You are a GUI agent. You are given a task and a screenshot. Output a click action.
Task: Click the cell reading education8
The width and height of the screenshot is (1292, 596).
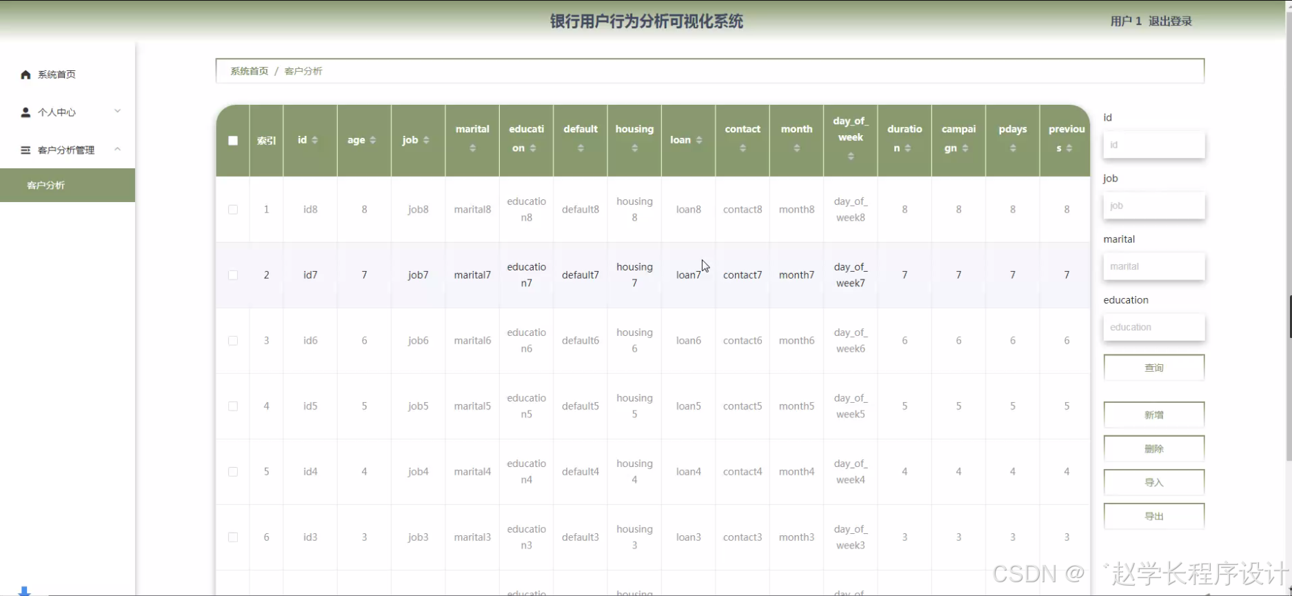point(526,210)
